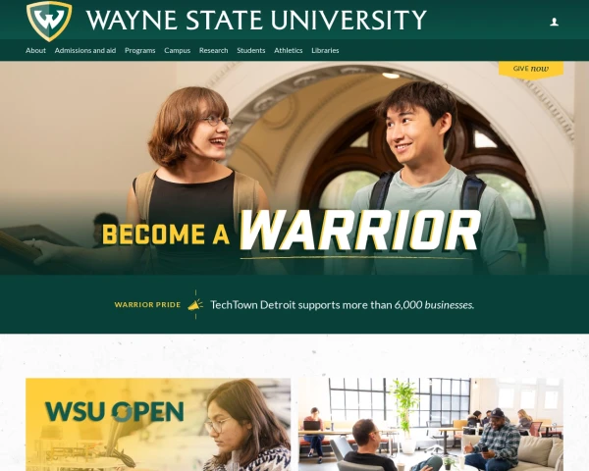589x471 pixels.
Task: Click the WSU OPEN logo text
Action: point(114,412)
